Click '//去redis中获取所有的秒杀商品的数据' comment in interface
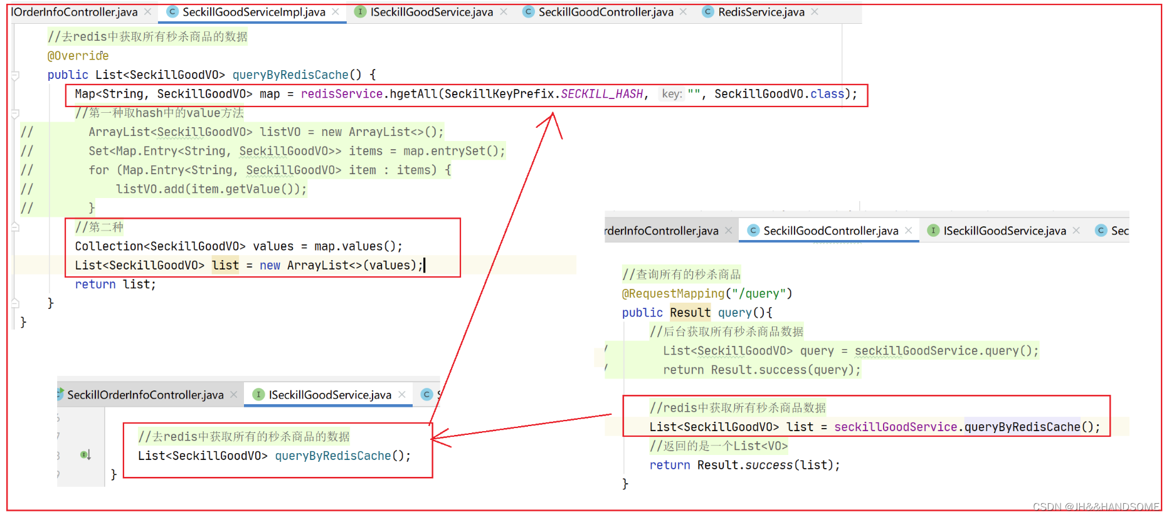The height and width of the screenshot is (517, 1169). click(244, 437)
